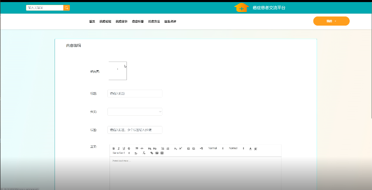Click the orange search magnifier button

67,8
